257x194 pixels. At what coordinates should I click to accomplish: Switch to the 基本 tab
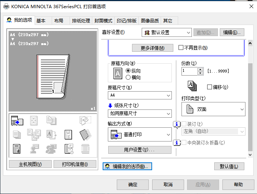click(44, 21)
